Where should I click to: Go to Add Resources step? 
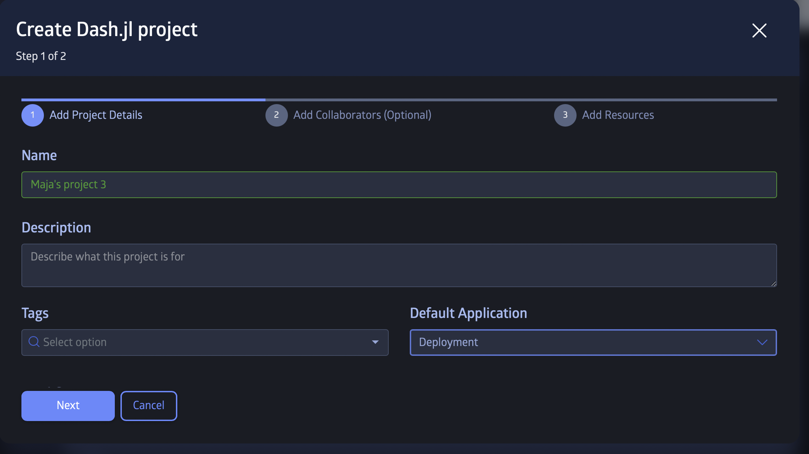click(618, 115)
